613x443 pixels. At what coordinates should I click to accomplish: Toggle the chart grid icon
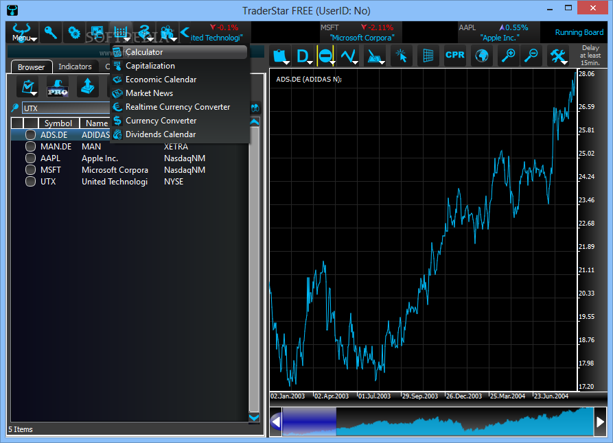tap(428, 56)
